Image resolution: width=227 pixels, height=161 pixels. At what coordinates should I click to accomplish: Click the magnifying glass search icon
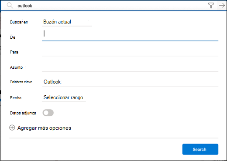pyautogui.click(x=10, y=6)
